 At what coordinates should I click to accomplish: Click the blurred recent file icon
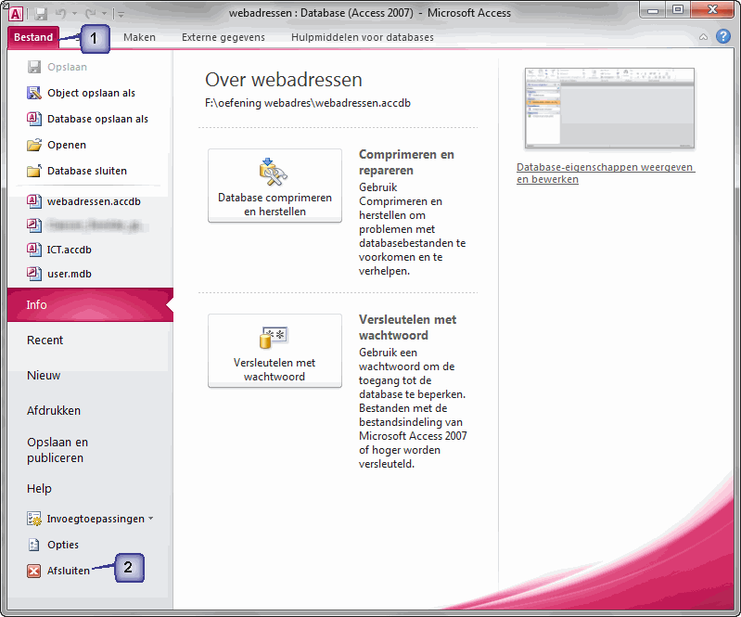tap(34, 225)
